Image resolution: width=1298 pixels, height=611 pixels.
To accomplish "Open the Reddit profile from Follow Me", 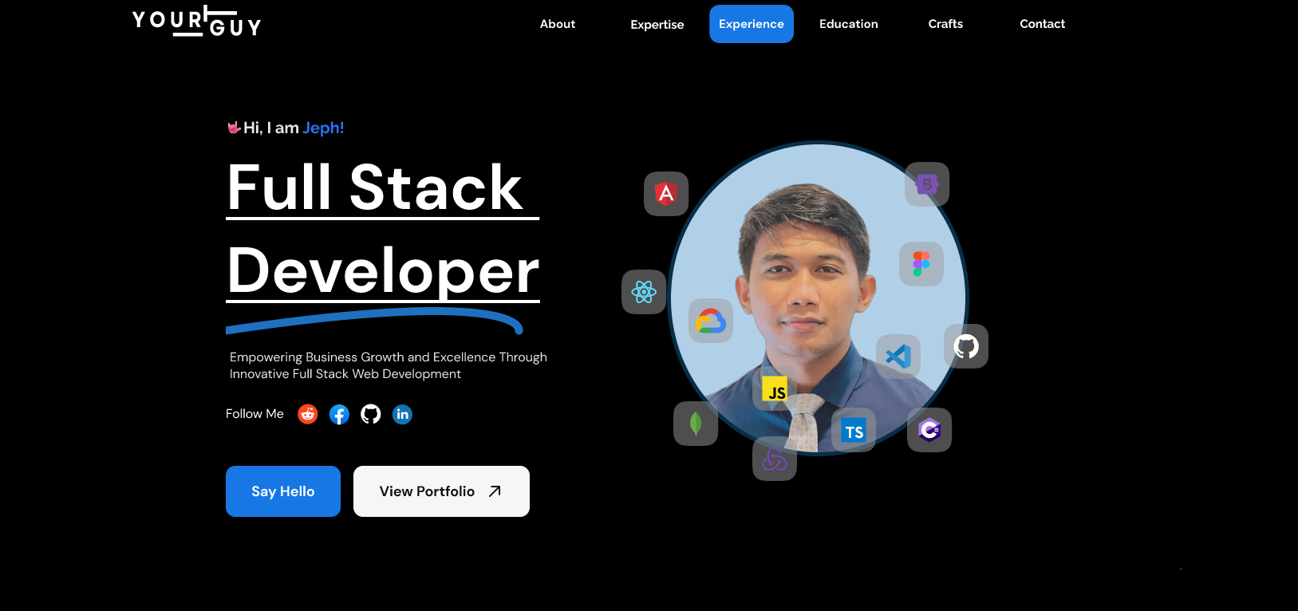I will [x=308, y=414].
